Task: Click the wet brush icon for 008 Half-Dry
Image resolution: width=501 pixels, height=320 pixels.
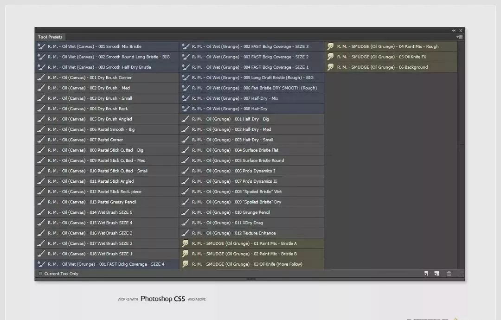Action: pos(186,109)
